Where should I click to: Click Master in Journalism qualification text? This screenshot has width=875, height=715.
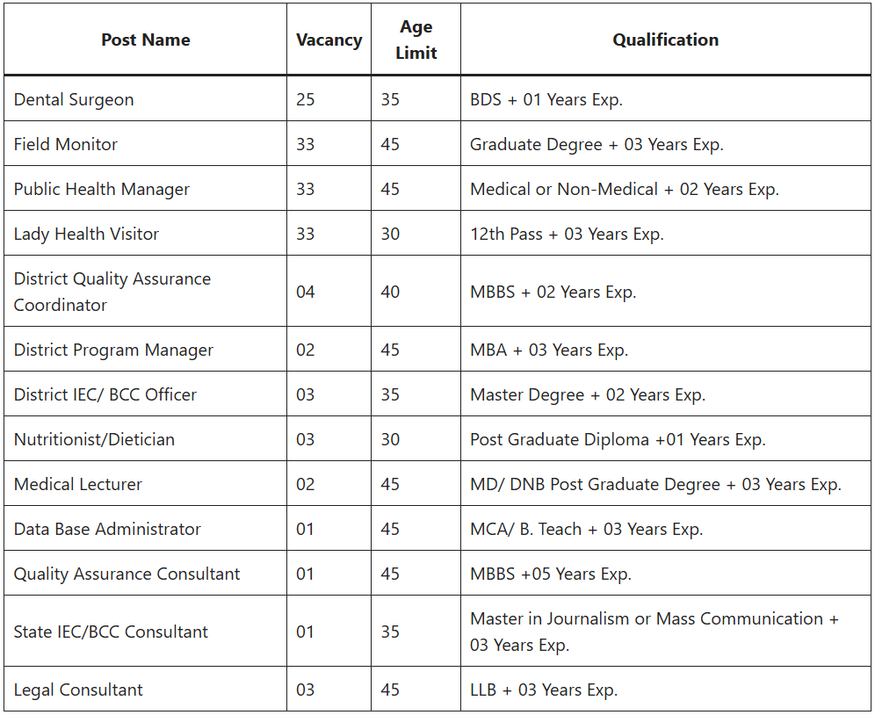pos(654,632)
